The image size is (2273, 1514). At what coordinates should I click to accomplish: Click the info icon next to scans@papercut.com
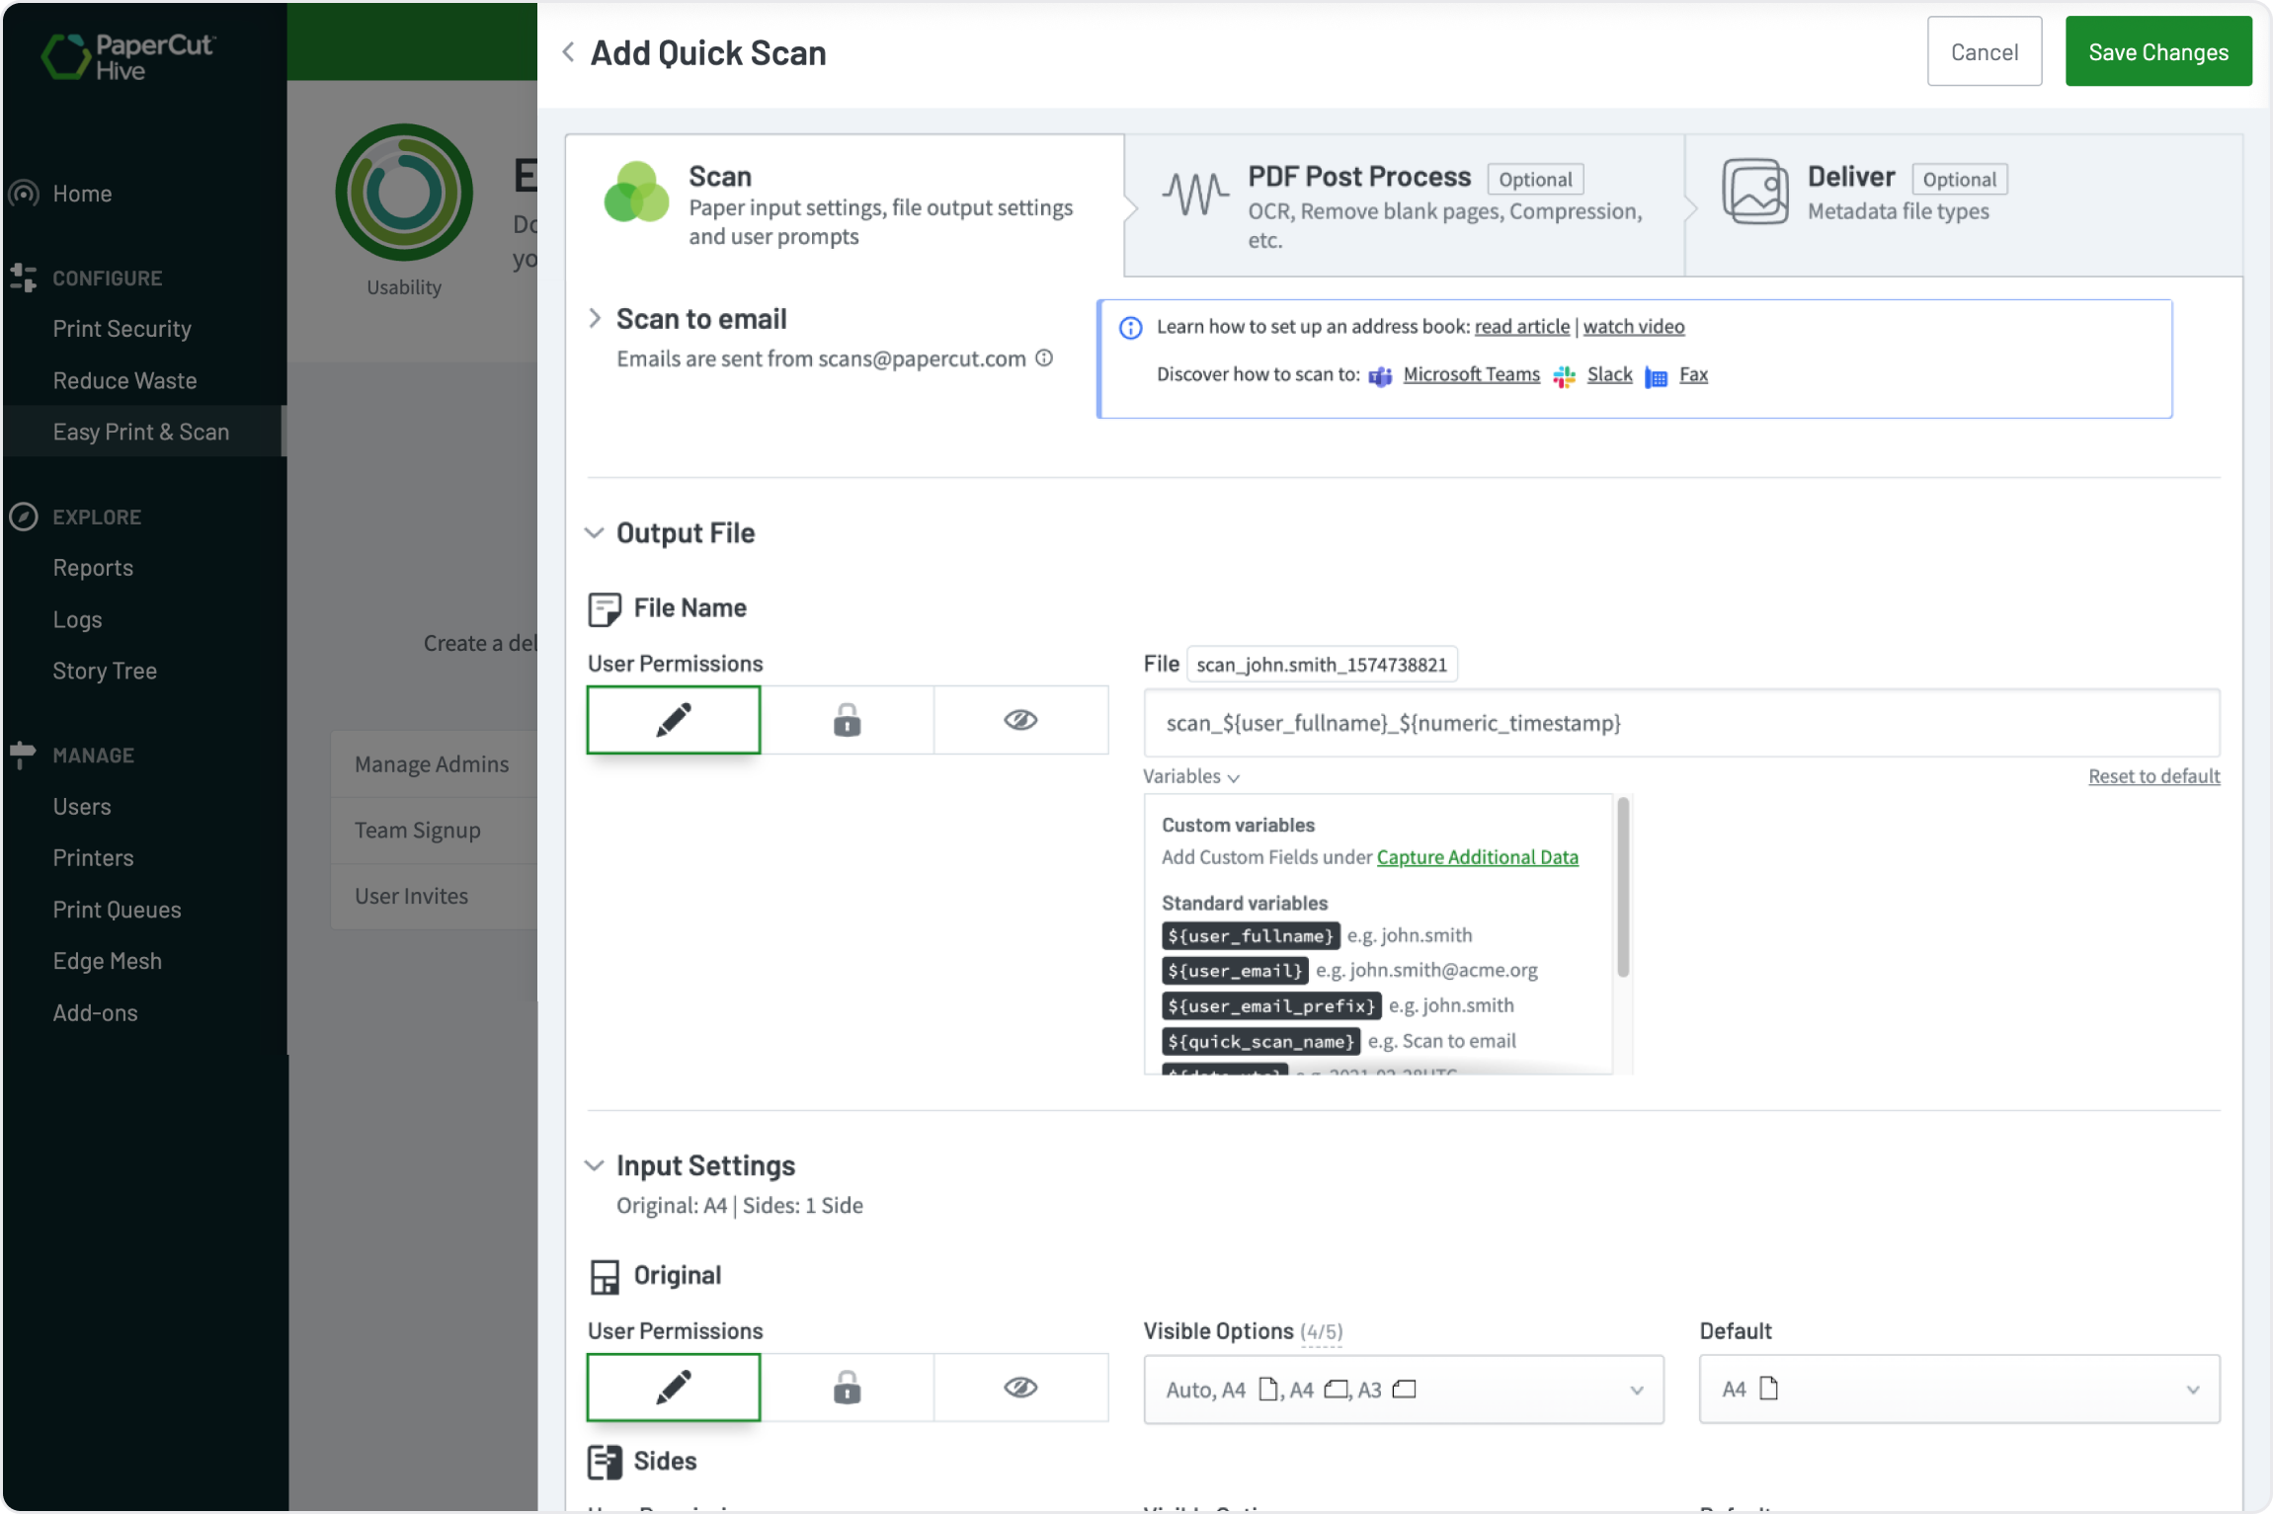1044,359
